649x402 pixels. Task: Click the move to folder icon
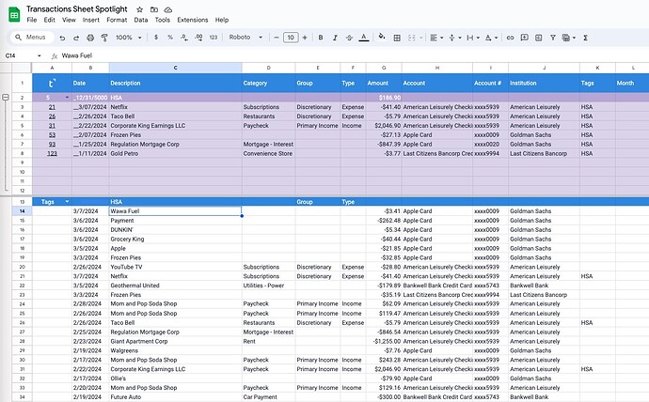tap(154, 9)
